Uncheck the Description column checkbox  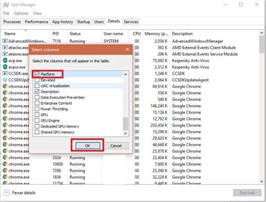tap(37, 91)
